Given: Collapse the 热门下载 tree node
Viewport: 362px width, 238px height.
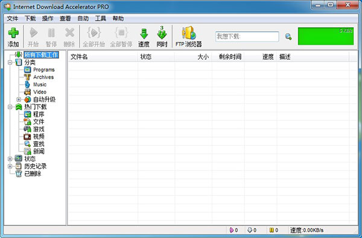Looking at the screenshot, I should pyautogui.click(x=10, y=107).
